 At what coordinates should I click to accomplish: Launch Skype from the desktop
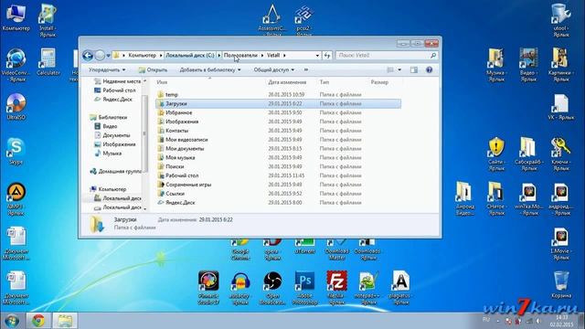coord(16,151)
